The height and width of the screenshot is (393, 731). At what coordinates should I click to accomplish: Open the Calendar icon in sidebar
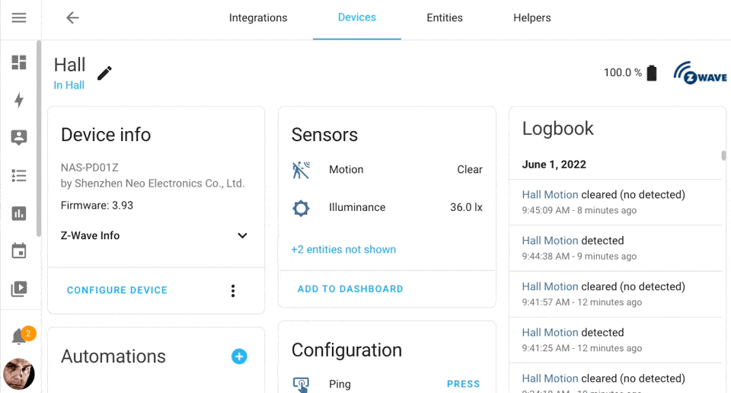coord(19,251)
